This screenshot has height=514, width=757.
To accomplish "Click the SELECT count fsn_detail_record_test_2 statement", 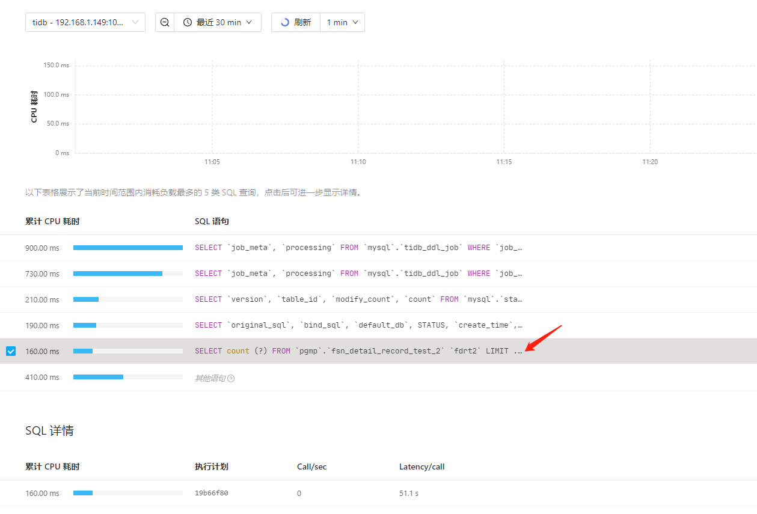I will click(358, 351).
